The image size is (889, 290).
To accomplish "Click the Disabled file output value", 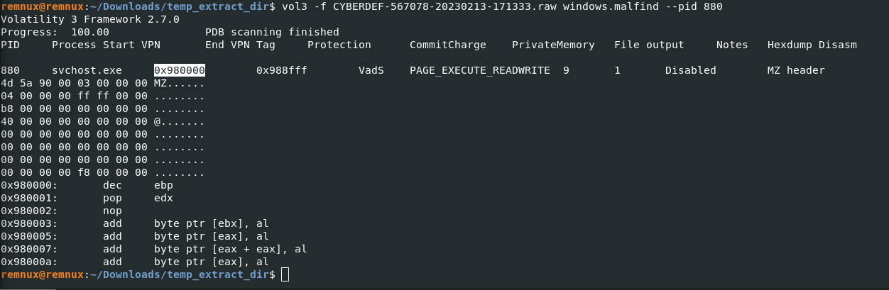I will click(x=691, y=71).
